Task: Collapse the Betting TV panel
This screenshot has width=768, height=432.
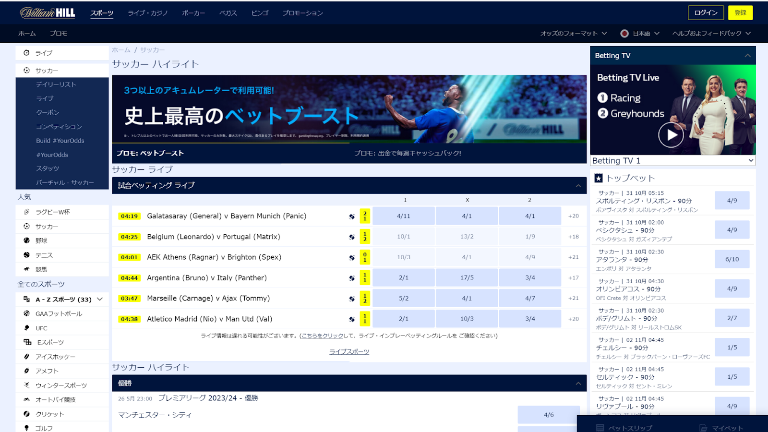Action: pyautogui.click(x=747, y=56)
